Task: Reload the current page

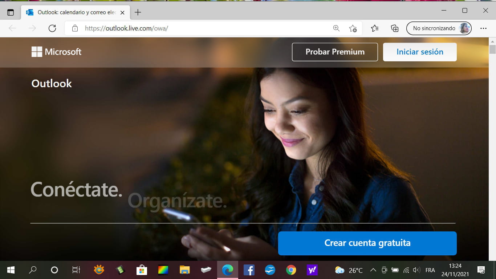Action: click(x=52, y=28)
